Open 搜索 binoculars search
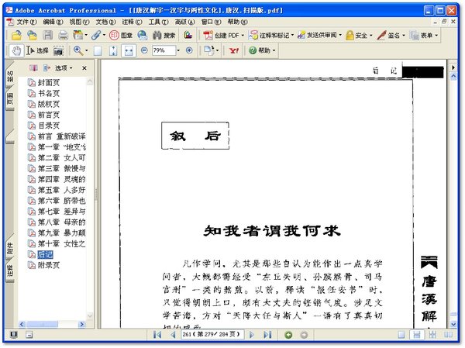The width and height of the screenshot is (465, 348). click(x=164, y=36)
